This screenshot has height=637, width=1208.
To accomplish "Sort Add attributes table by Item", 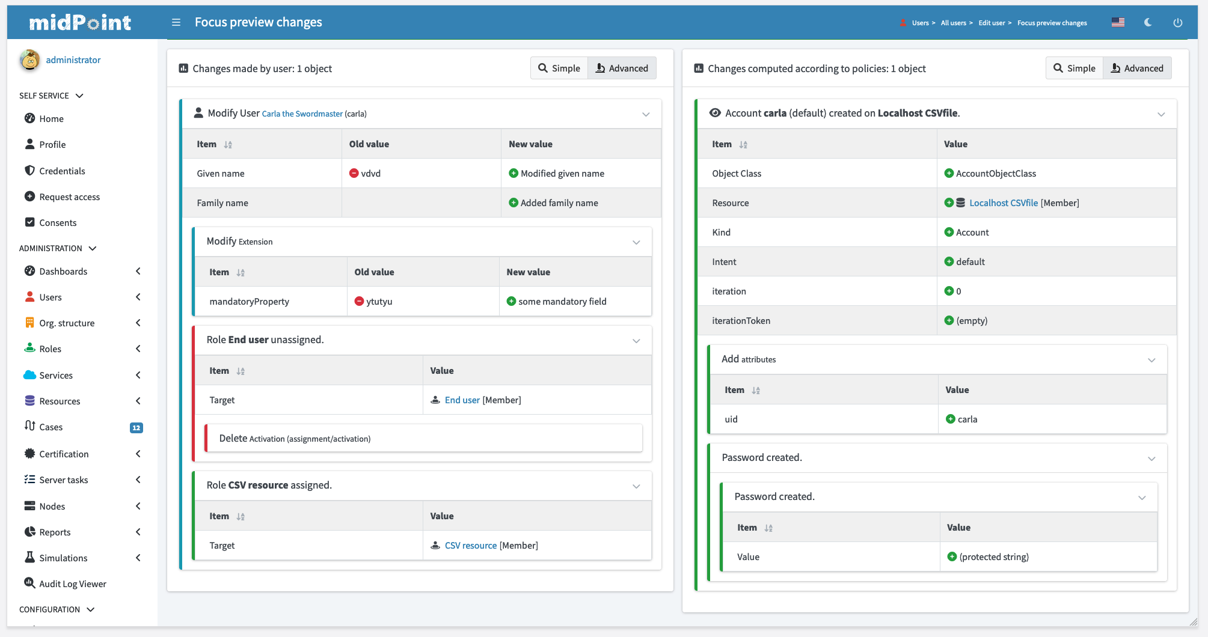I will [756, 391].
